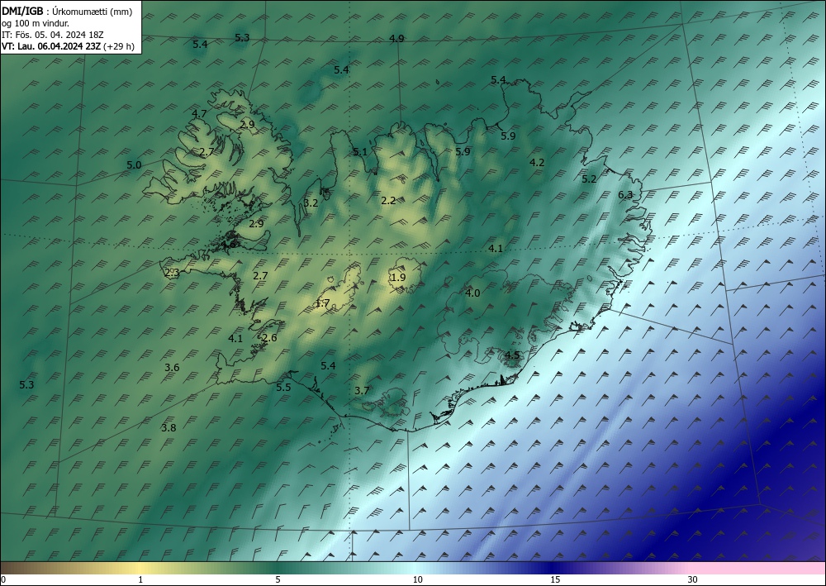Select the 4.6 value on the map
Image resolution: width=826 pixels, height=586 pixels.
point(229,245)
